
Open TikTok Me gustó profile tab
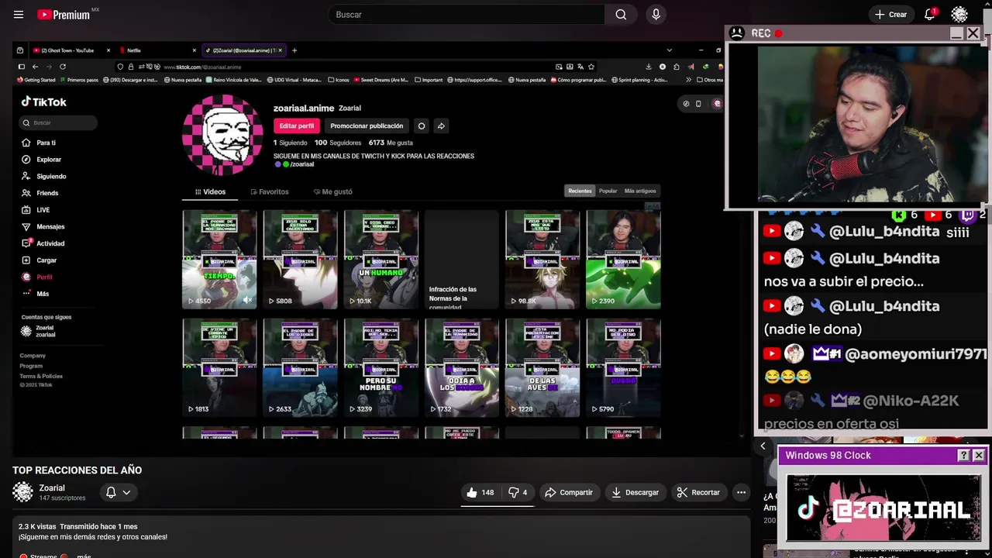332,191
